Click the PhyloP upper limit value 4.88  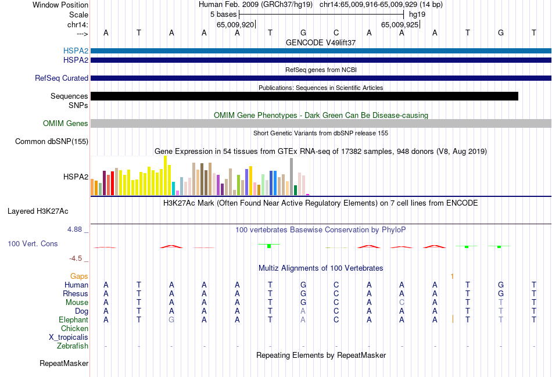[74, 229]
